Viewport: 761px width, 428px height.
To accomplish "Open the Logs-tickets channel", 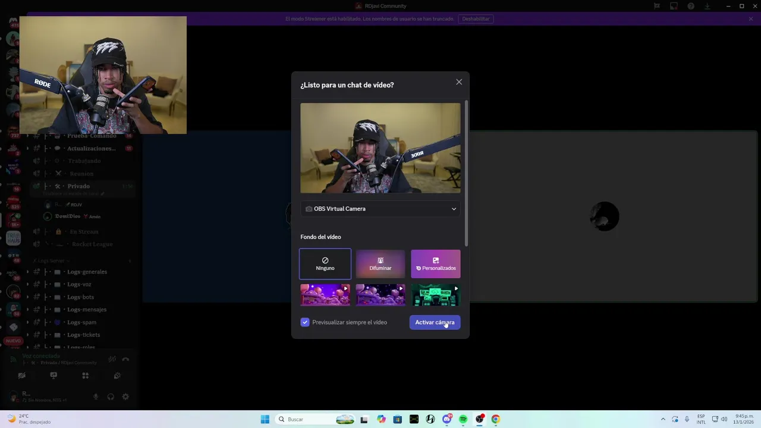I will pyautogui.click(x=83, y=335).
